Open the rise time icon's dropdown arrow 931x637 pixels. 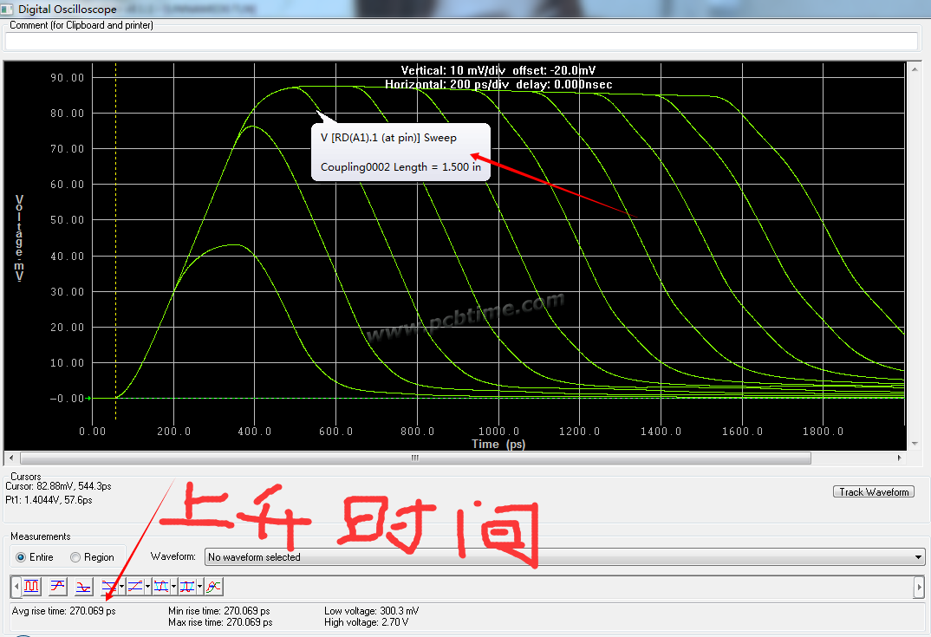148,587
